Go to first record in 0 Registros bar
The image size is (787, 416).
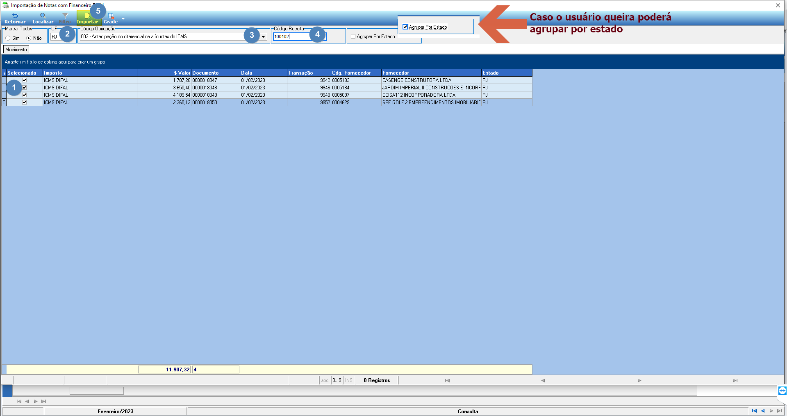[x=447, y=380]
